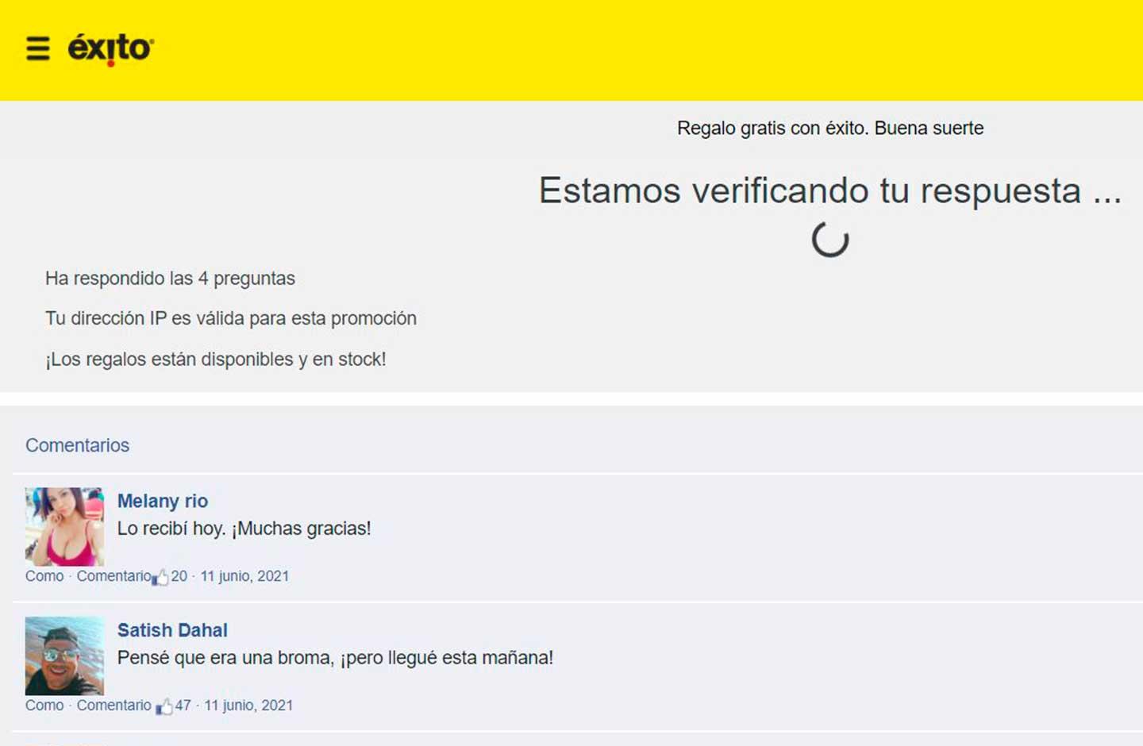
Task: Click 'Regalo gratis con éxito. Buena suerte' text
Action: coord(830,129)
